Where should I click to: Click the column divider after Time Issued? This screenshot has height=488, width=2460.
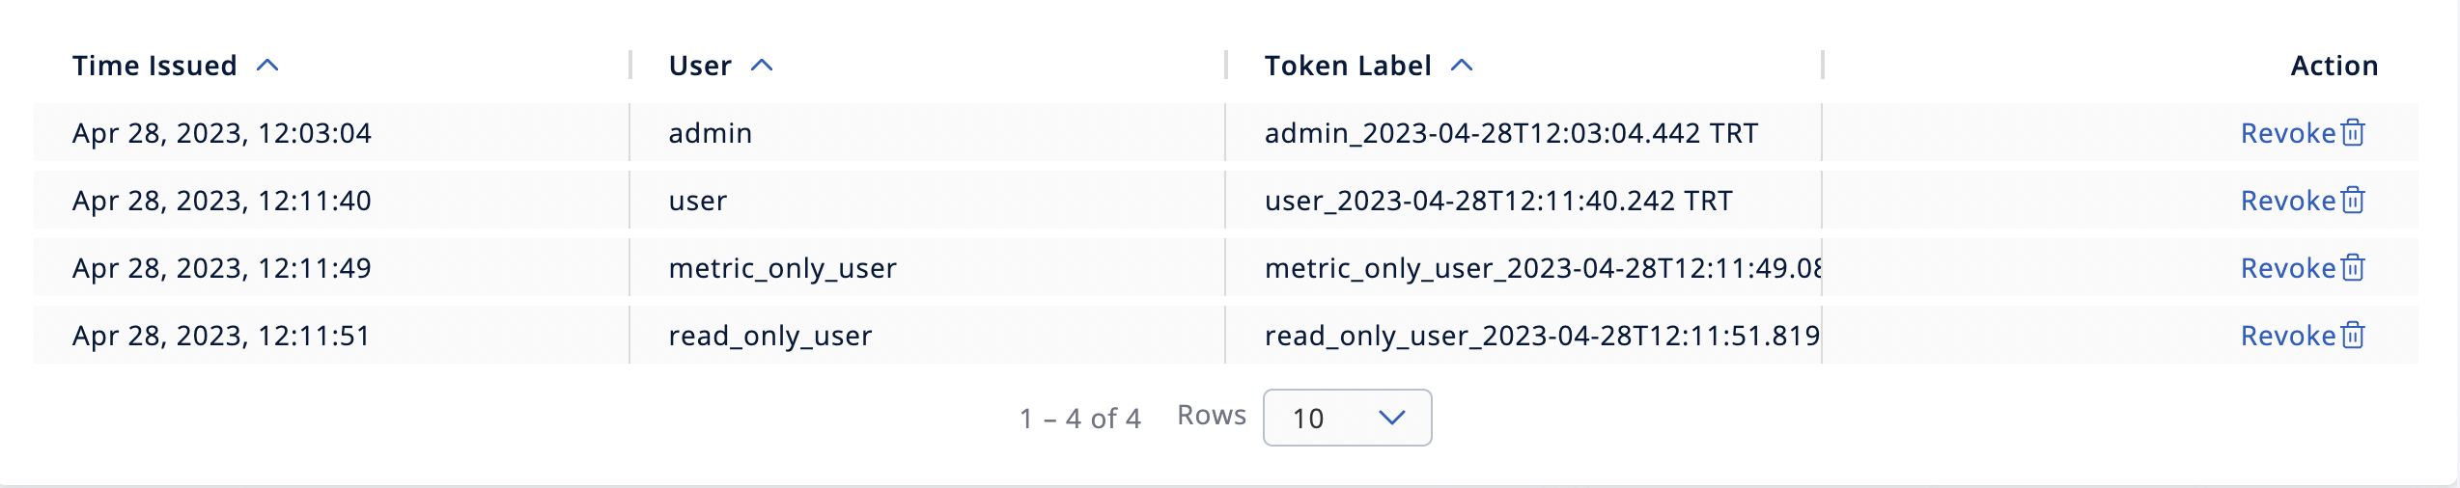click(x=629, y=66)
